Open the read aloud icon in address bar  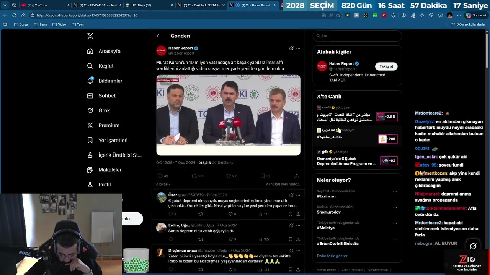tap(331, 15)
